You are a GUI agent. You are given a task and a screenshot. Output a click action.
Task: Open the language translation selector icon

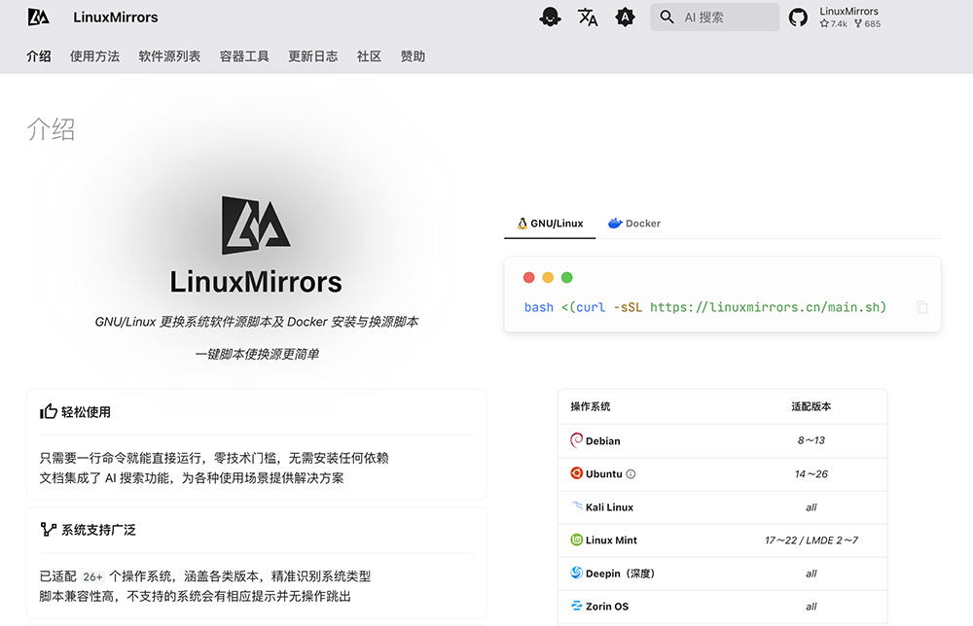(588, 17)
